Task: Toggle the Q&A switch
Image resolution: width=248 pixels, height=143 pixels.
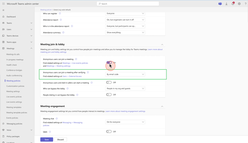Action: pos(109,131)
